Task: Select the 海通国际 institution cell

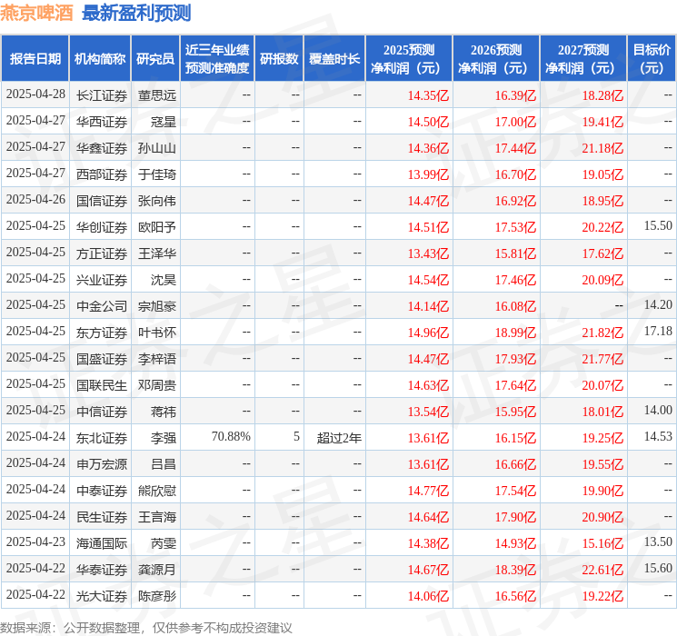Action: tap(102, 543)
